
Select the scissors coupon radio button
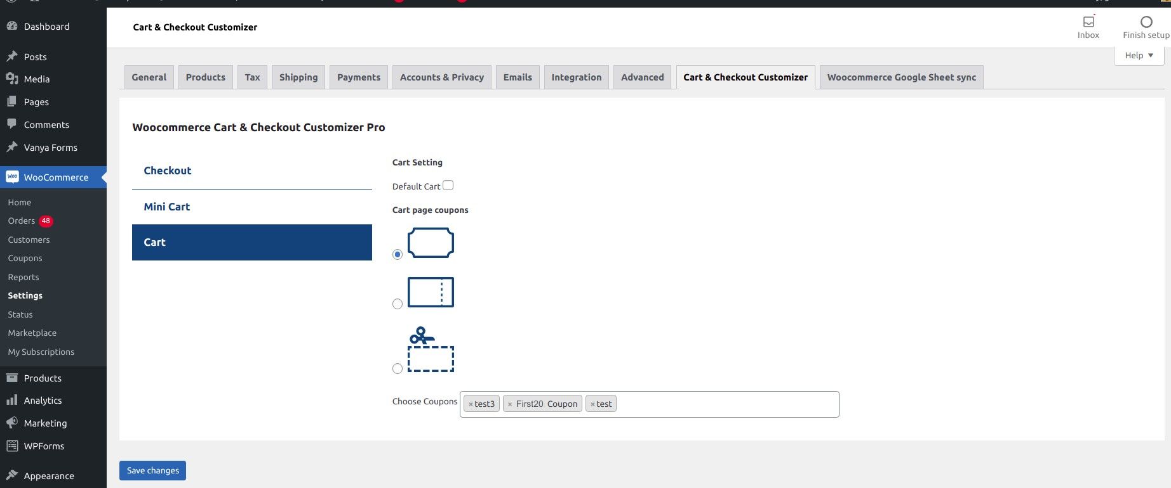(398, 368)
